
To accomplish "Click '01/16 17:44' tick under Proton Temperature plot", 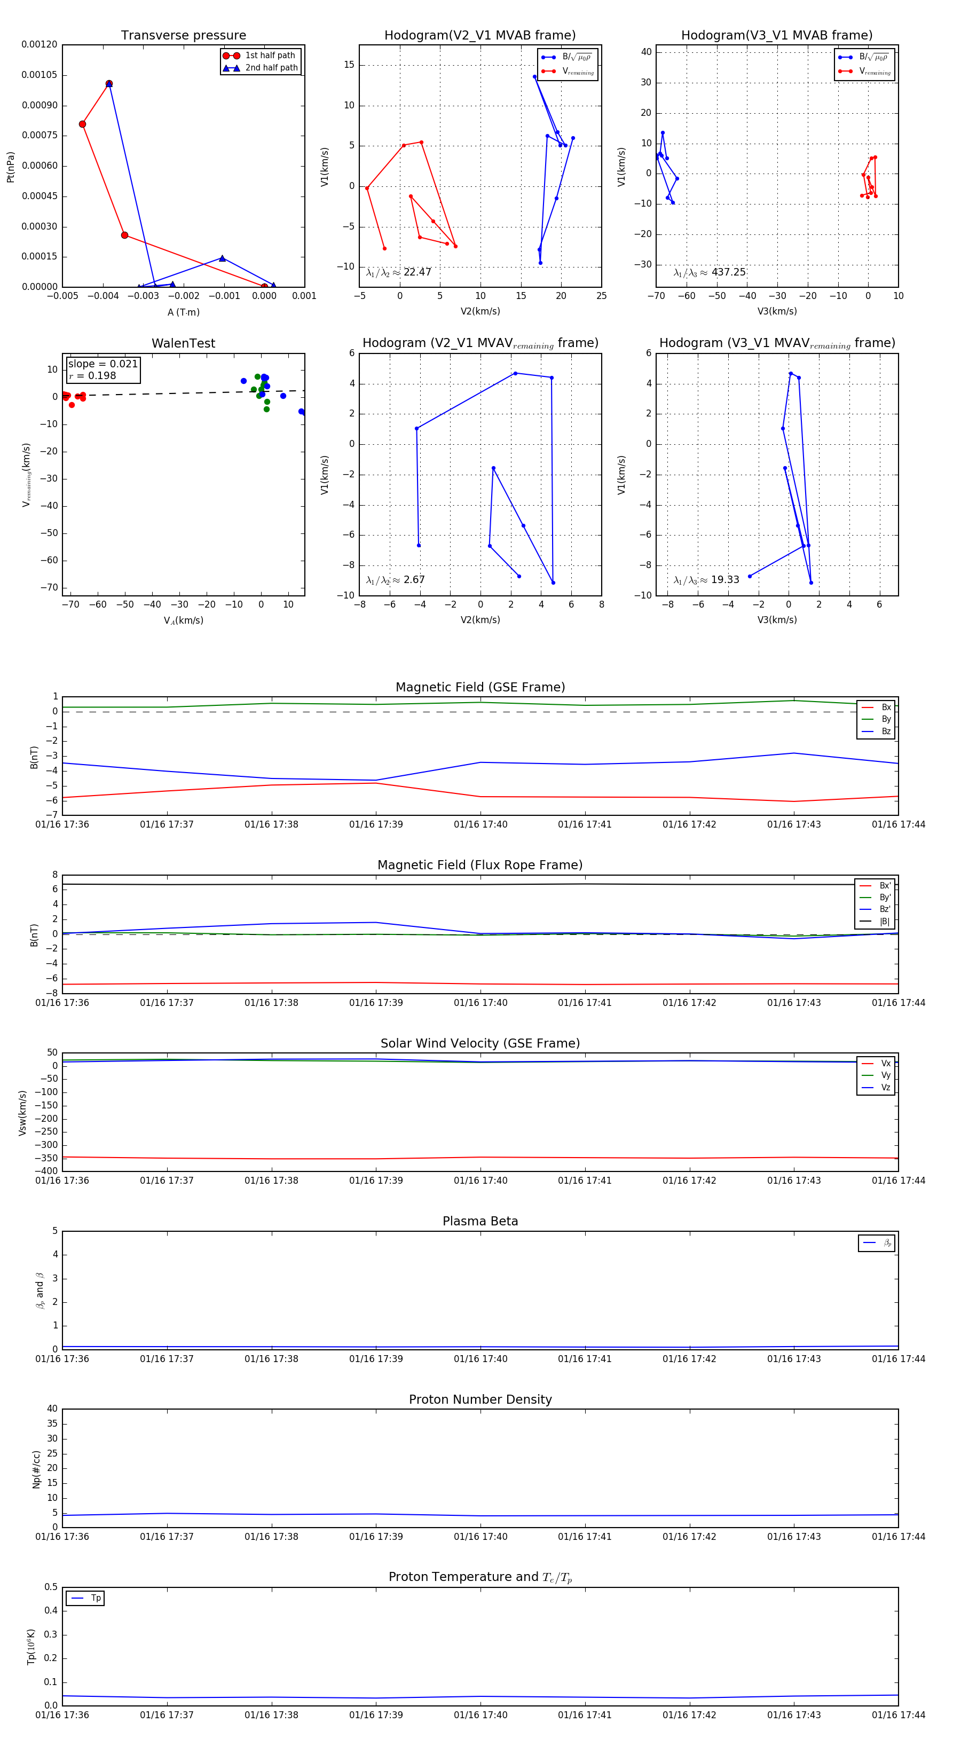I will [898, 1715].
